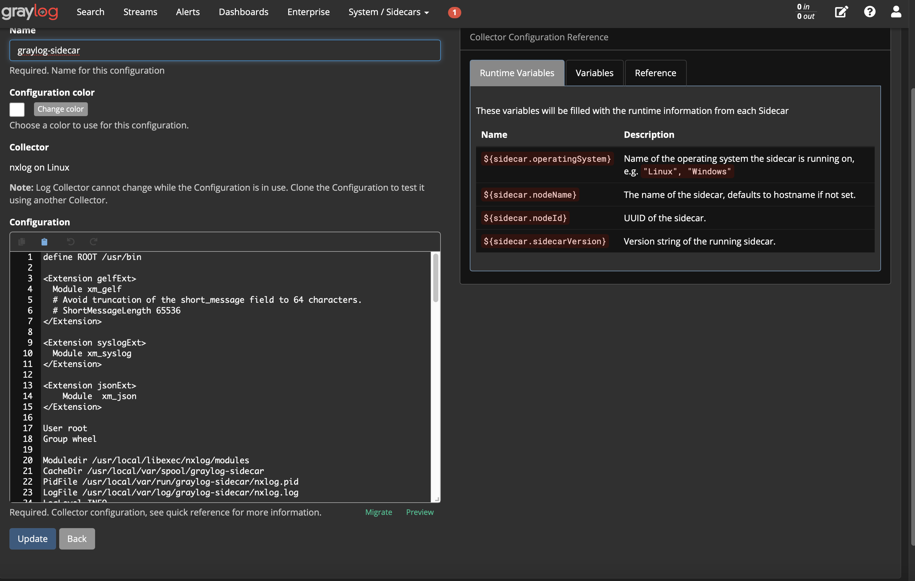Open the Reference tab
Screen dimensions: 915x581
pos(655,72)
